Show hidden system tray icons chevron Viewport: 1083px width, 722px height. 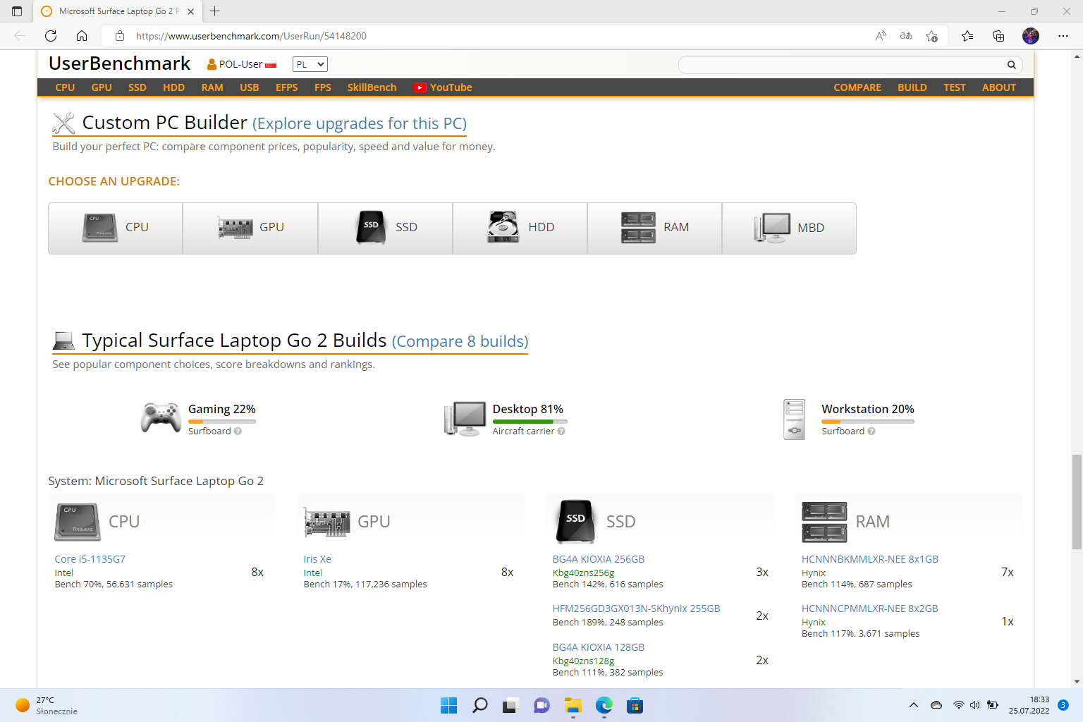click(x=913, y=705)
